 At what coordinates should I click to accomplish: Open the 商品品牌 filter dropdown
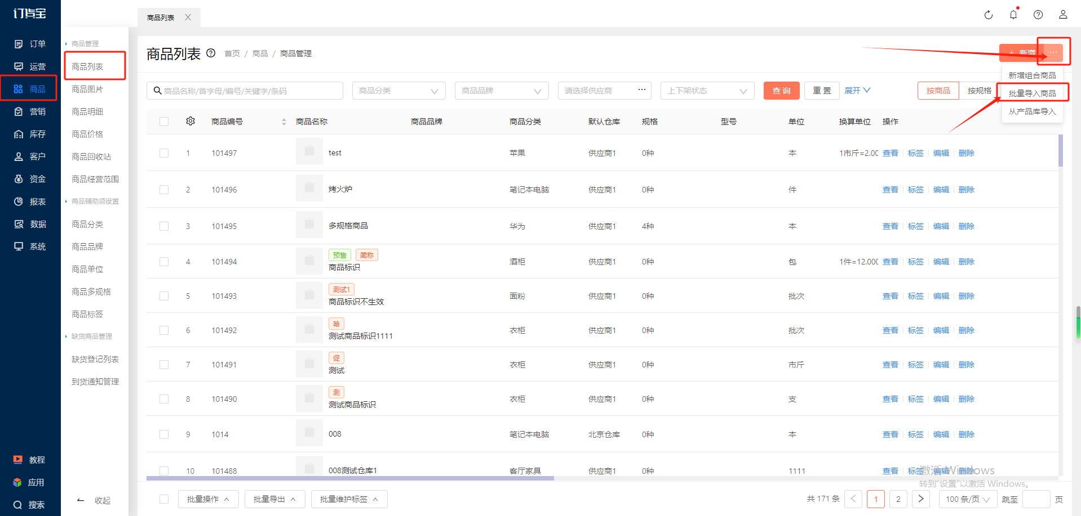[502, 91]
